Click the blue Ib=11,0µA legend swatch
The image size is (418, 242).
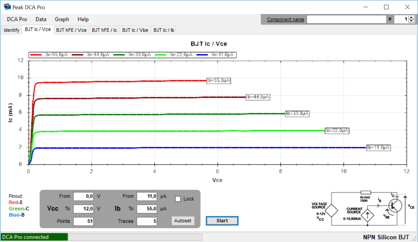pos(203,55)
